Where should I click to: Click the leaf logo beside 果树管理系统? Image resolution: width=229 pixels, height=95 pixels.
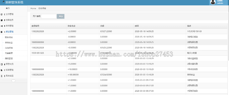tap(4, 2)
